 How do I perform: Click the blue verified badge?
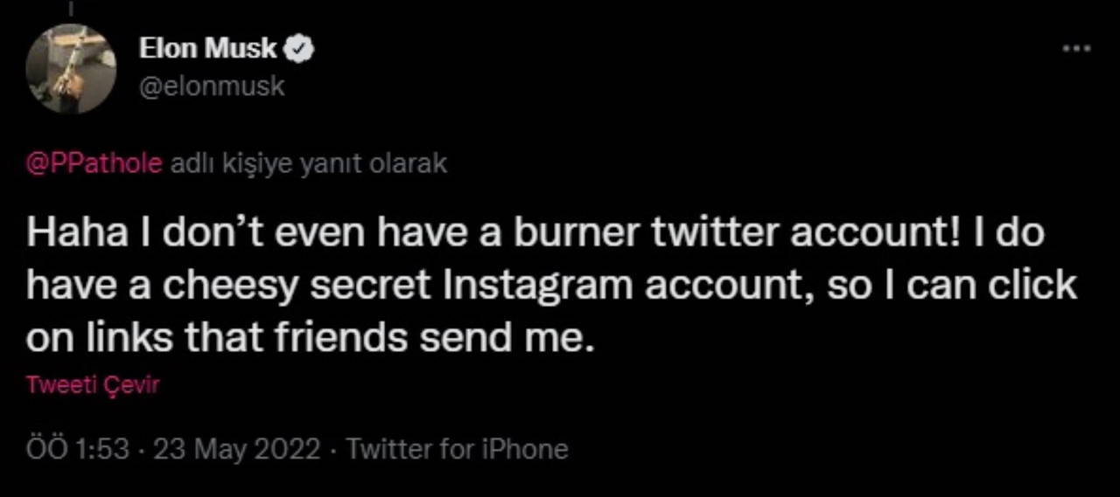301,51
